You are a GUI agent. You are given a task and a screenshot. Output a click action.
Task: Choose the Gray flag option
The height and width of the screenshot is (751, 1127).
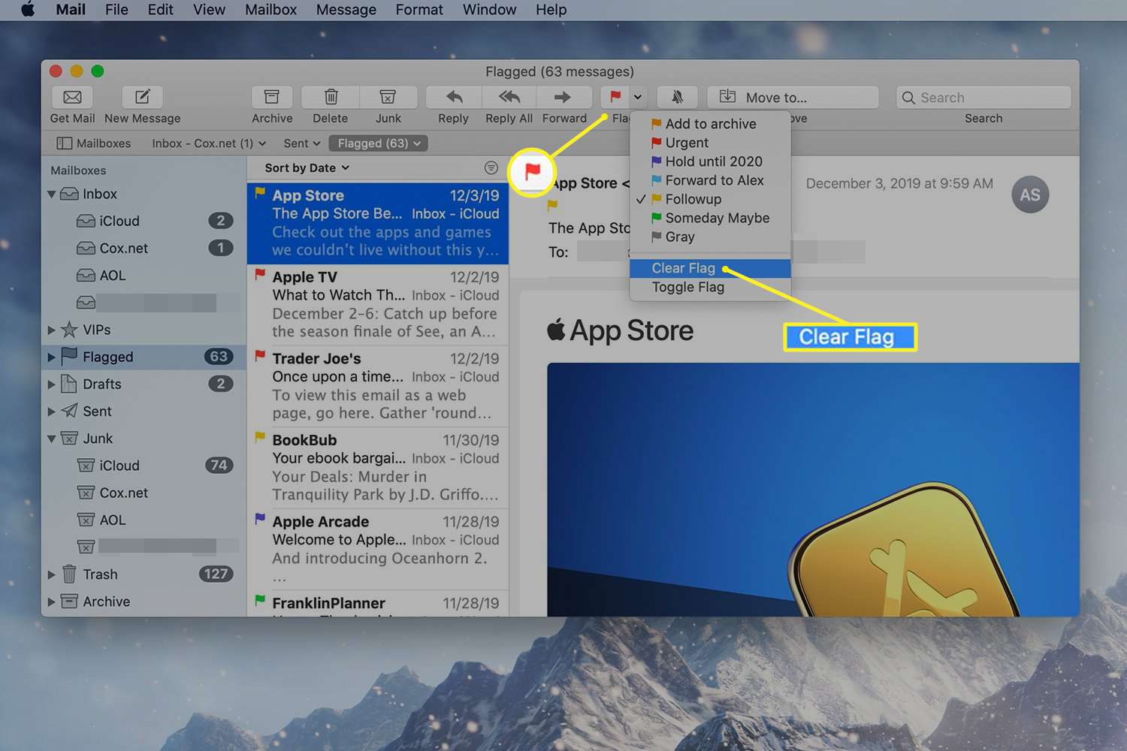tap(710, 237)
